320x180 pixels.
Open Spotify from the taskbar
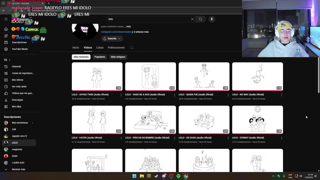point(178,176)
